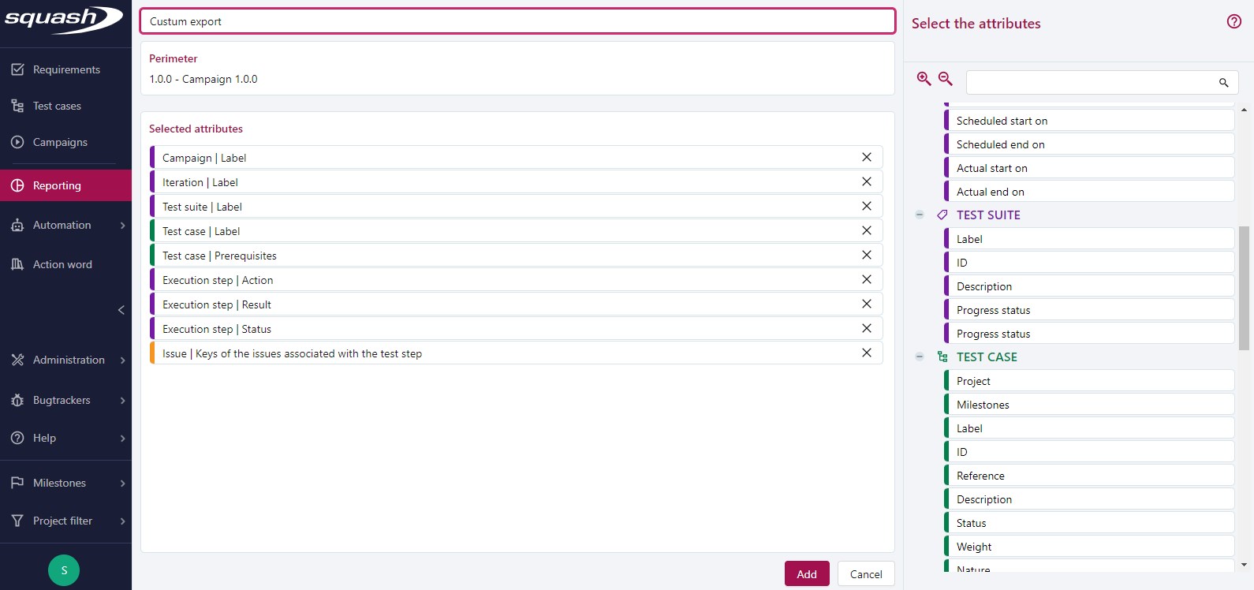Remove the Test case | Prerequisites attribute

pos(866,256)
